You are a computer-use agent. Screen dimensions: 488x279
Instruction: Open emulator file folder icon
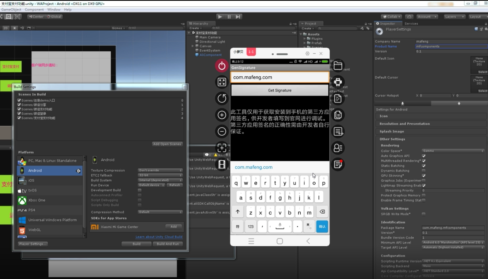click(338, 66)
